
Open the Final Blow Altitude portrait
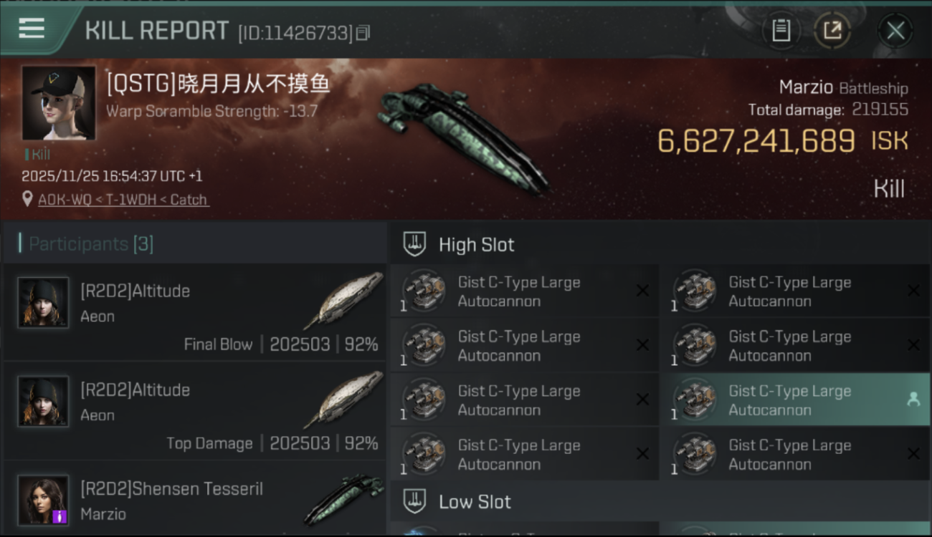tap(44, 302)
